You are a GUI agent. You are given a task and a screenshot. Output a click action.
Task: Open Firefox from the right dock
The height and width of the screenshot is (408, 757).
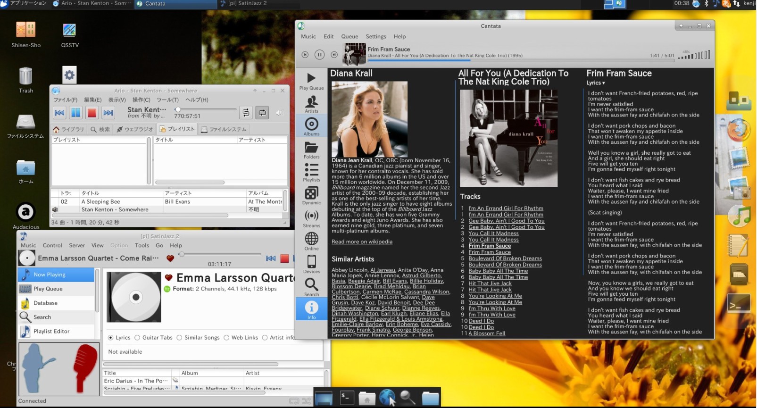(x=739, y=130)
